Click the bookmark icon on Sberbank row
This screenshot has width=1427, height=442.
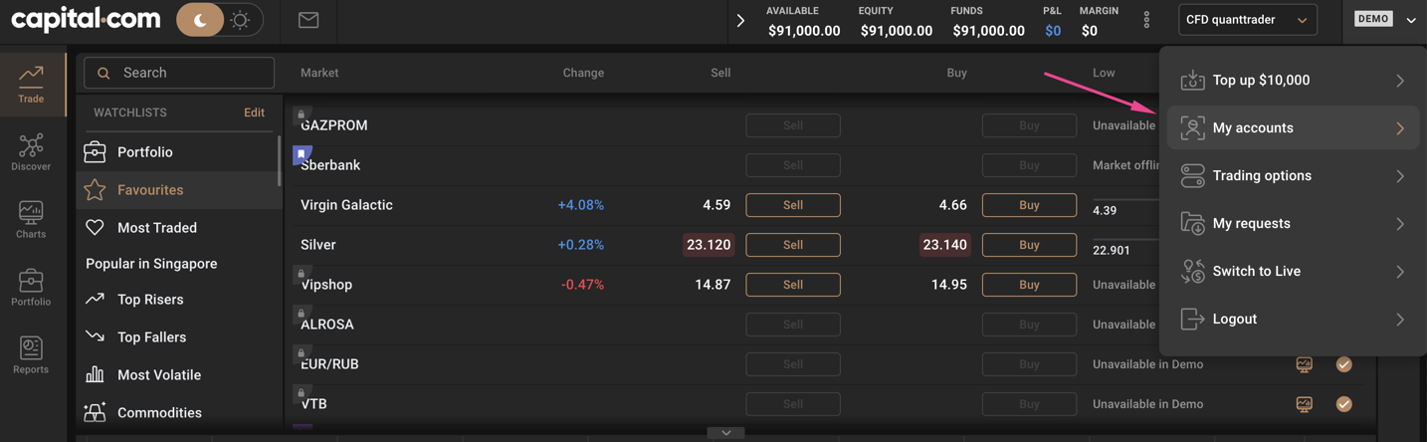pyautogui.click(x=302, y=154)
